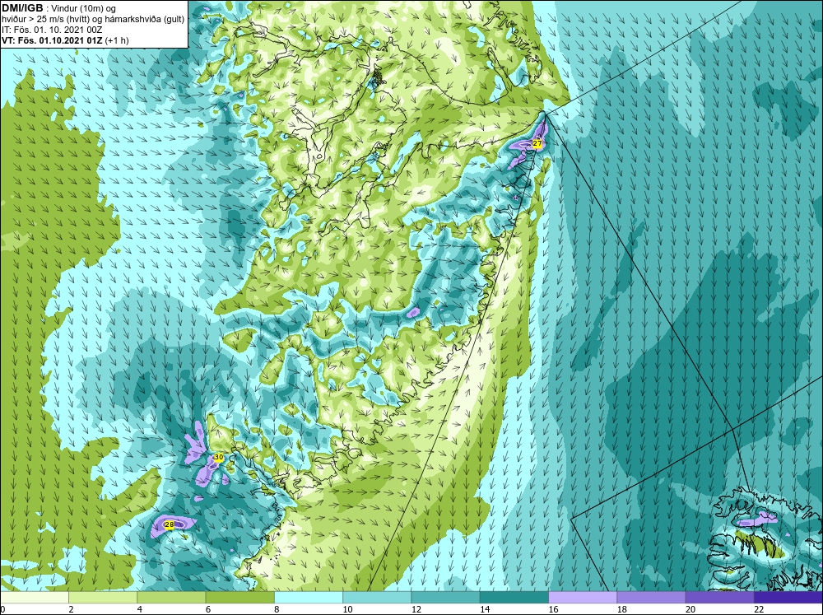Click the darkest purple swatch above 22
This screenshot has height=615, width=823.
pyautogui.click(x=788, y=598)
